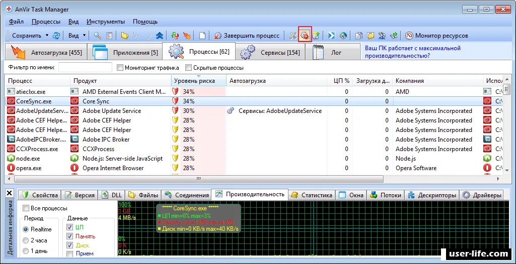516x264 pixels.
Task: Switch to Автозагрузка [455] tab
Action: click(46, 52)
